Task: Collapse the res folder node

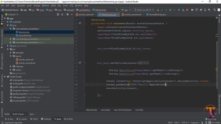Action: [x=8, y=49]
